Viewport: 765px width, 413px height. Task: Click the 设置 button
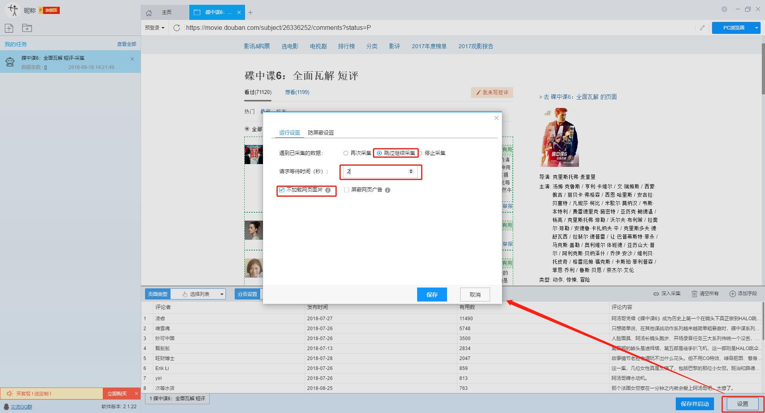743,404
